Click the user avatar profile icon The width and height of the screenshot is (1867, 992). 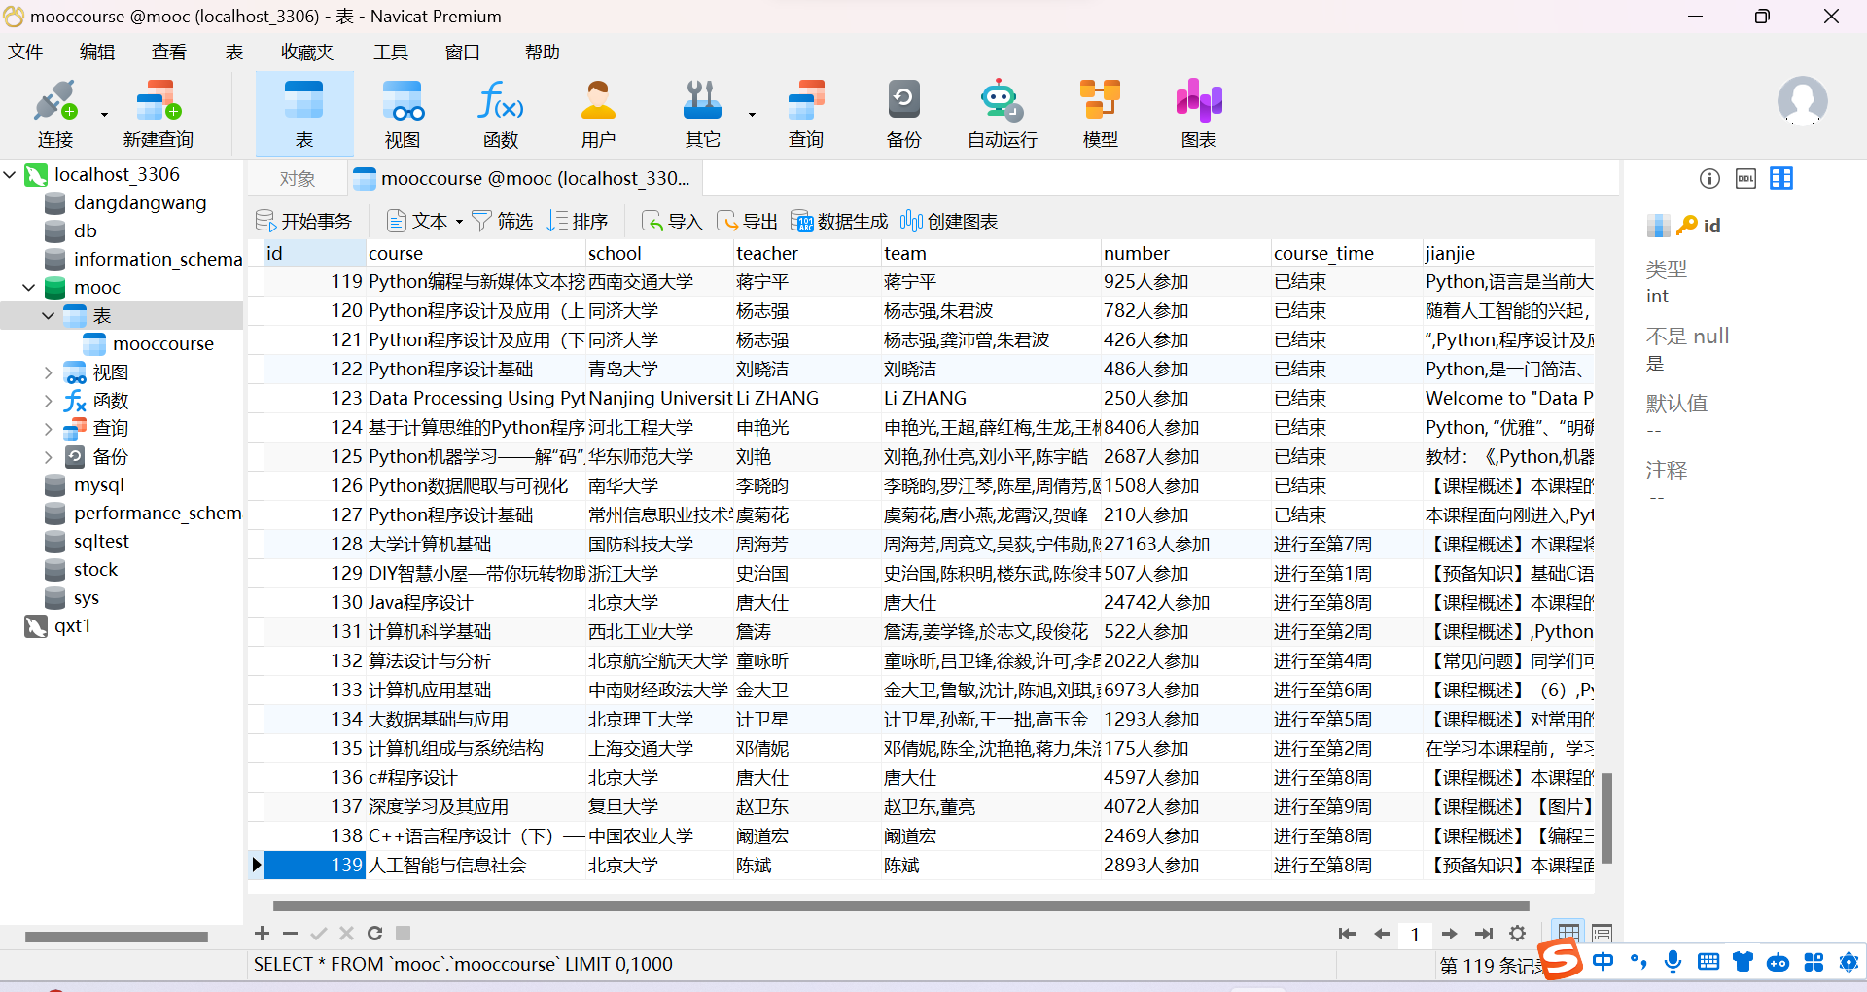coord(1802,101)
